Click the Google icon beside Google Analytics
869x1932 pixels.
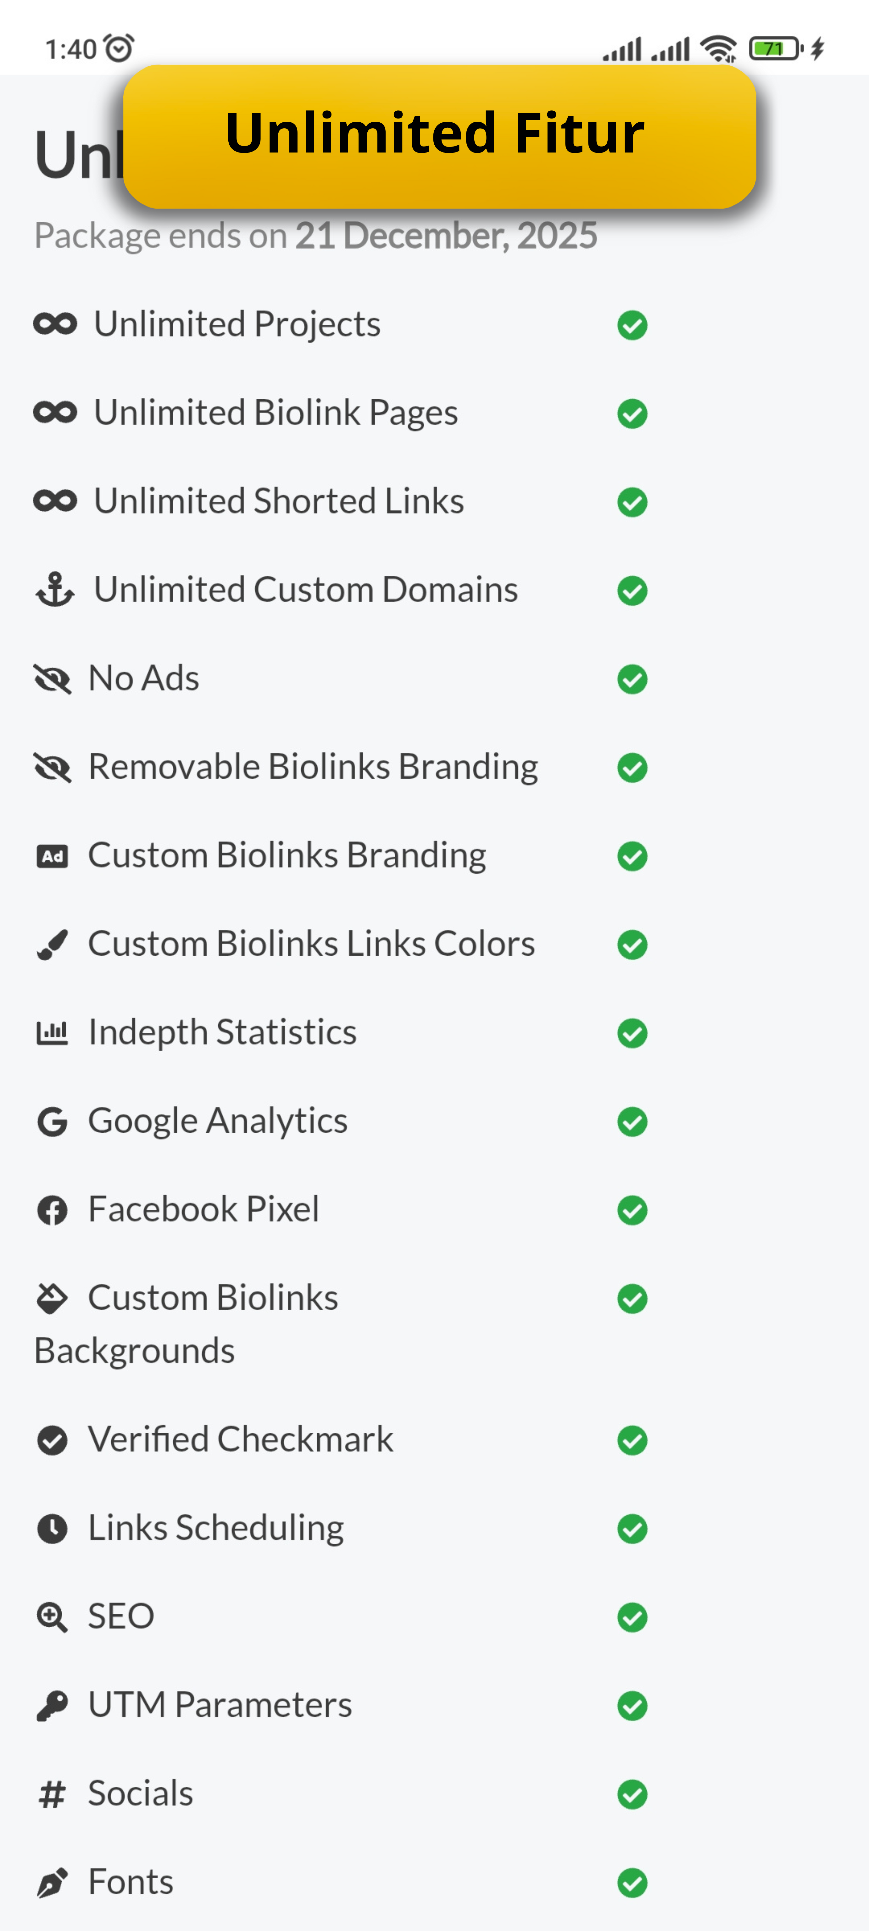tap(53, 1121)
